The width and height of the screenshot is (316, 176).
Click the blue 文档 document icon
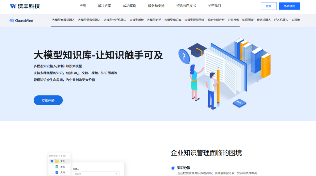tap(57, 172)
